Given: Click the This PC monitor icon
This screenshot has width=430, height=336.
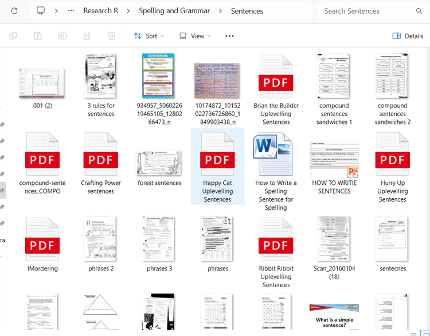Looking at the screenshot, I should pos(41,11).
